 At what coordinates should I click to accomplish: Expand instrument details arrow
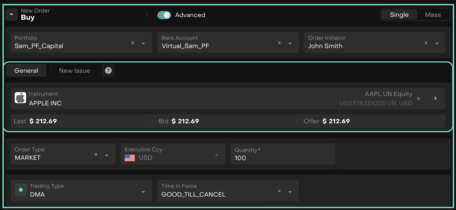point(436,98)
